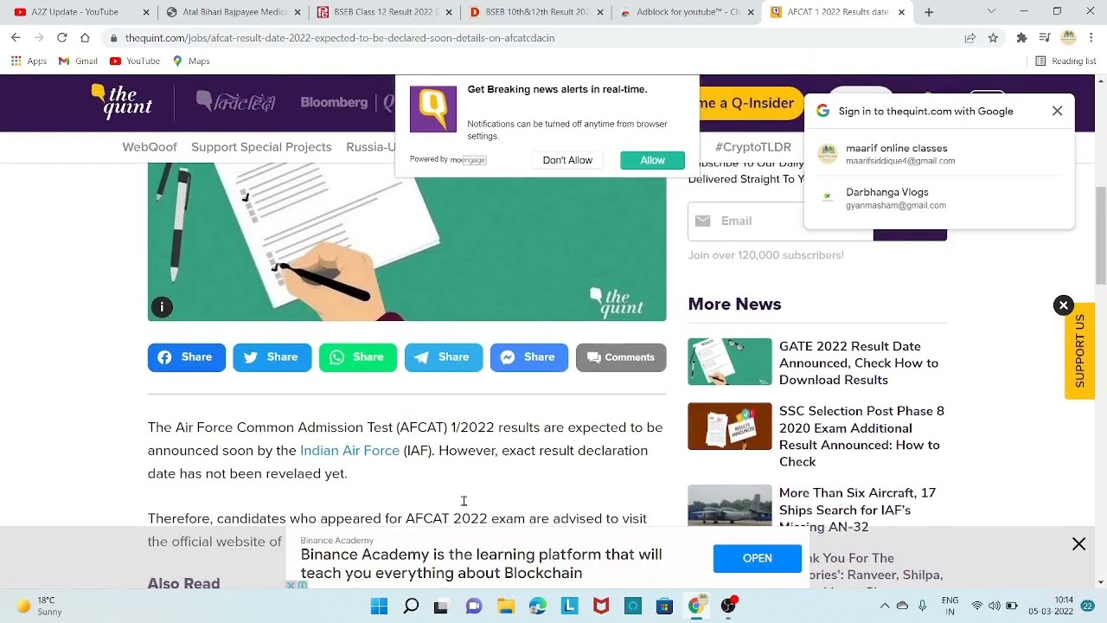This screenshot has width=1107, height=623.
Task: Choose the Darbhanga Vlogs account
Action: click(x=938, y=198)
